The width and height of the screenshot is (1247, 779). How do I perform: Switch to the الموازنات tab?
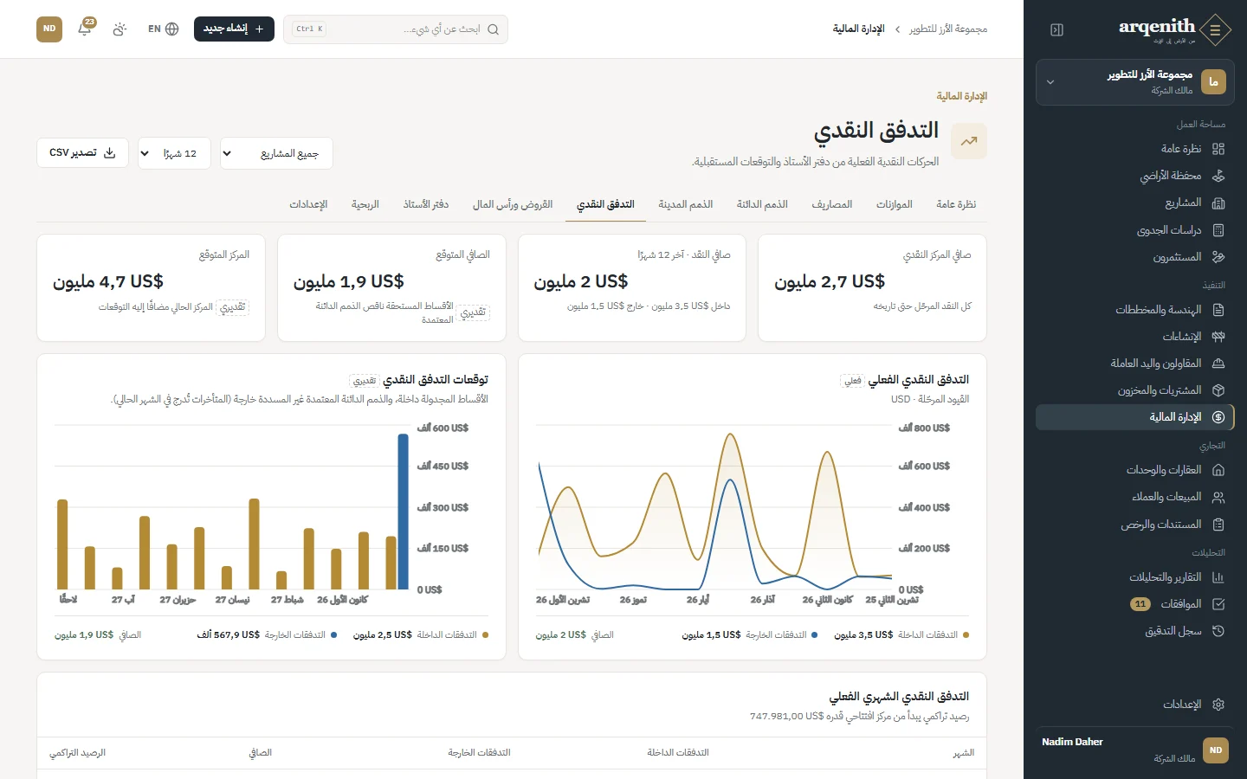click(894, 204)
